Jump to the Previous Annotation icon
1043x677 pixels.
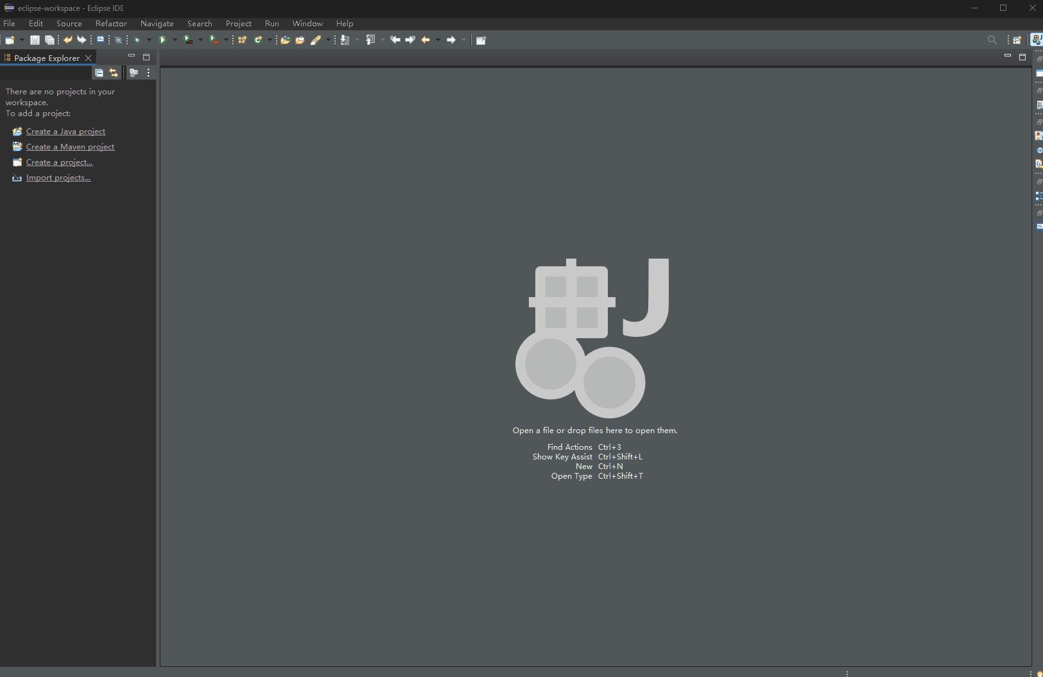(x=370, y=40)
